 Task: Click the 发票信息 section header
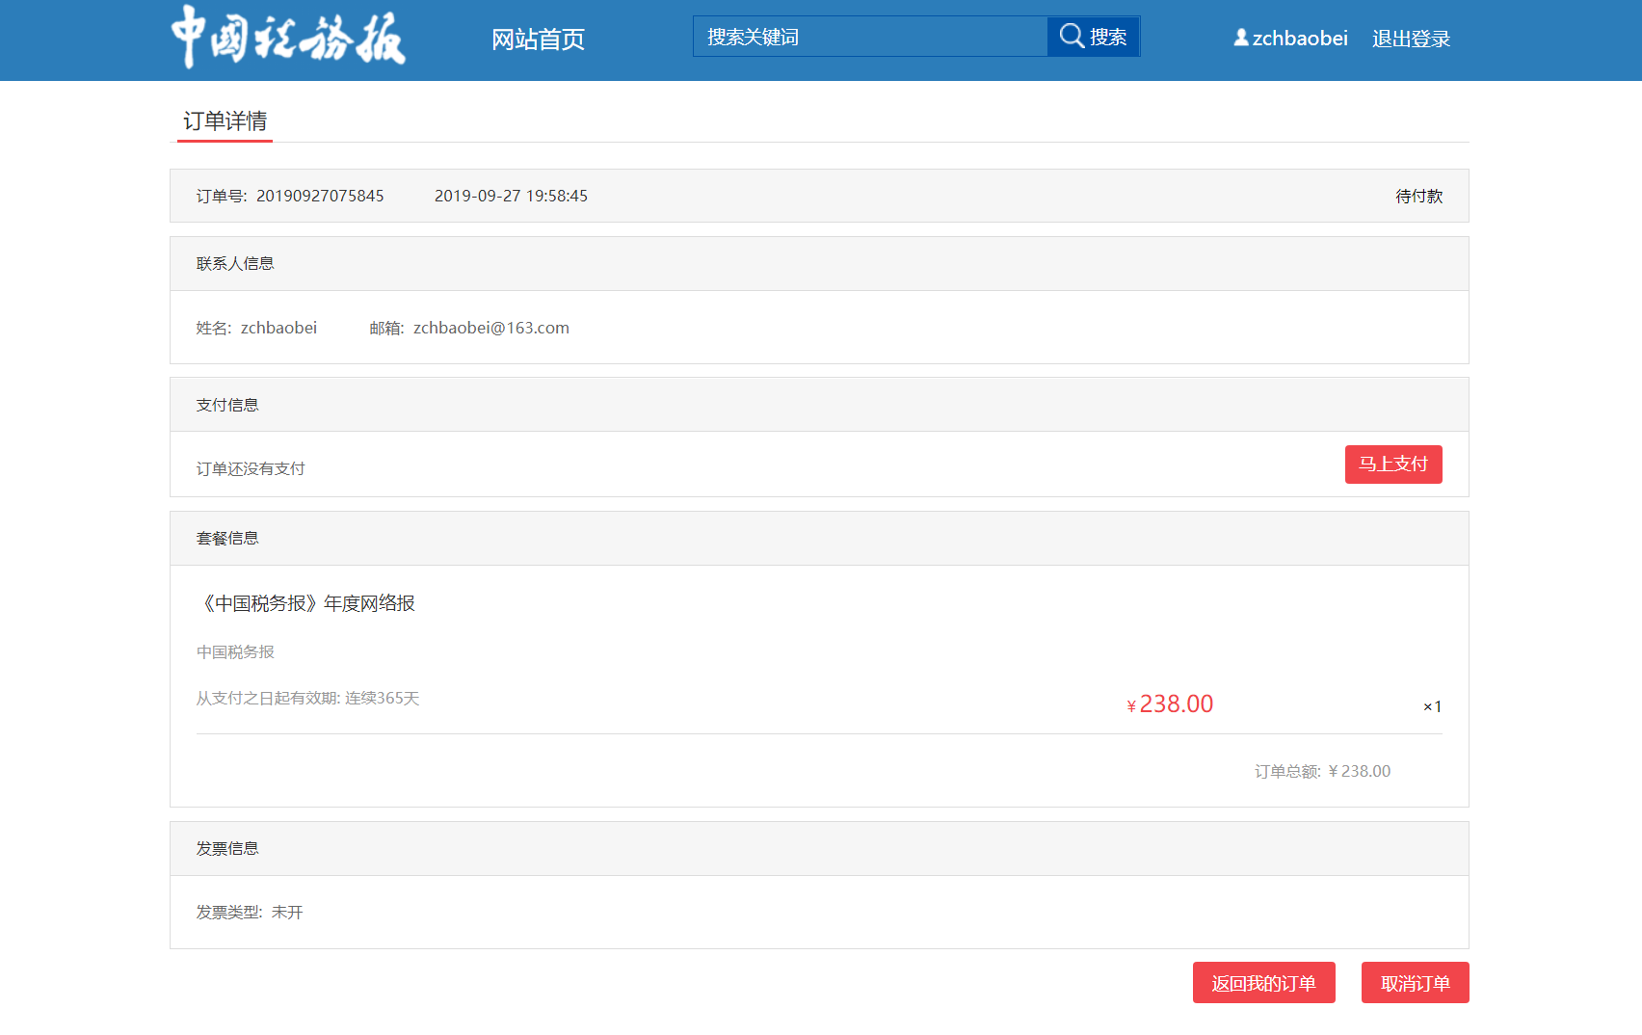coord(227,849)
